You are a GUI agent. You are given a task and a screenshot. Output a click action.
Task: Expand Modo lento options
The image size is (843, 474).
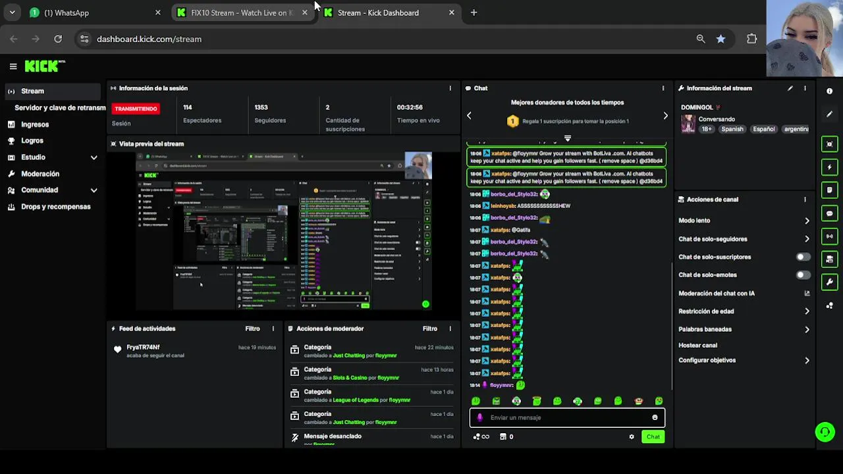(807, 221)
